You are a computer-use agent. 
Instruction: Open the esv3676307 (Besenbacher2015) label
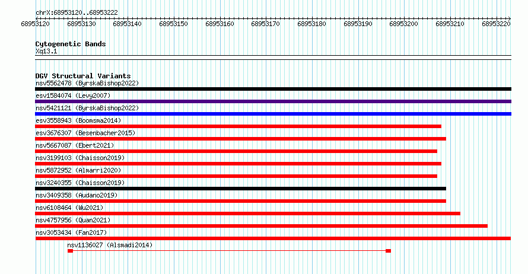(x=85, y=133)
